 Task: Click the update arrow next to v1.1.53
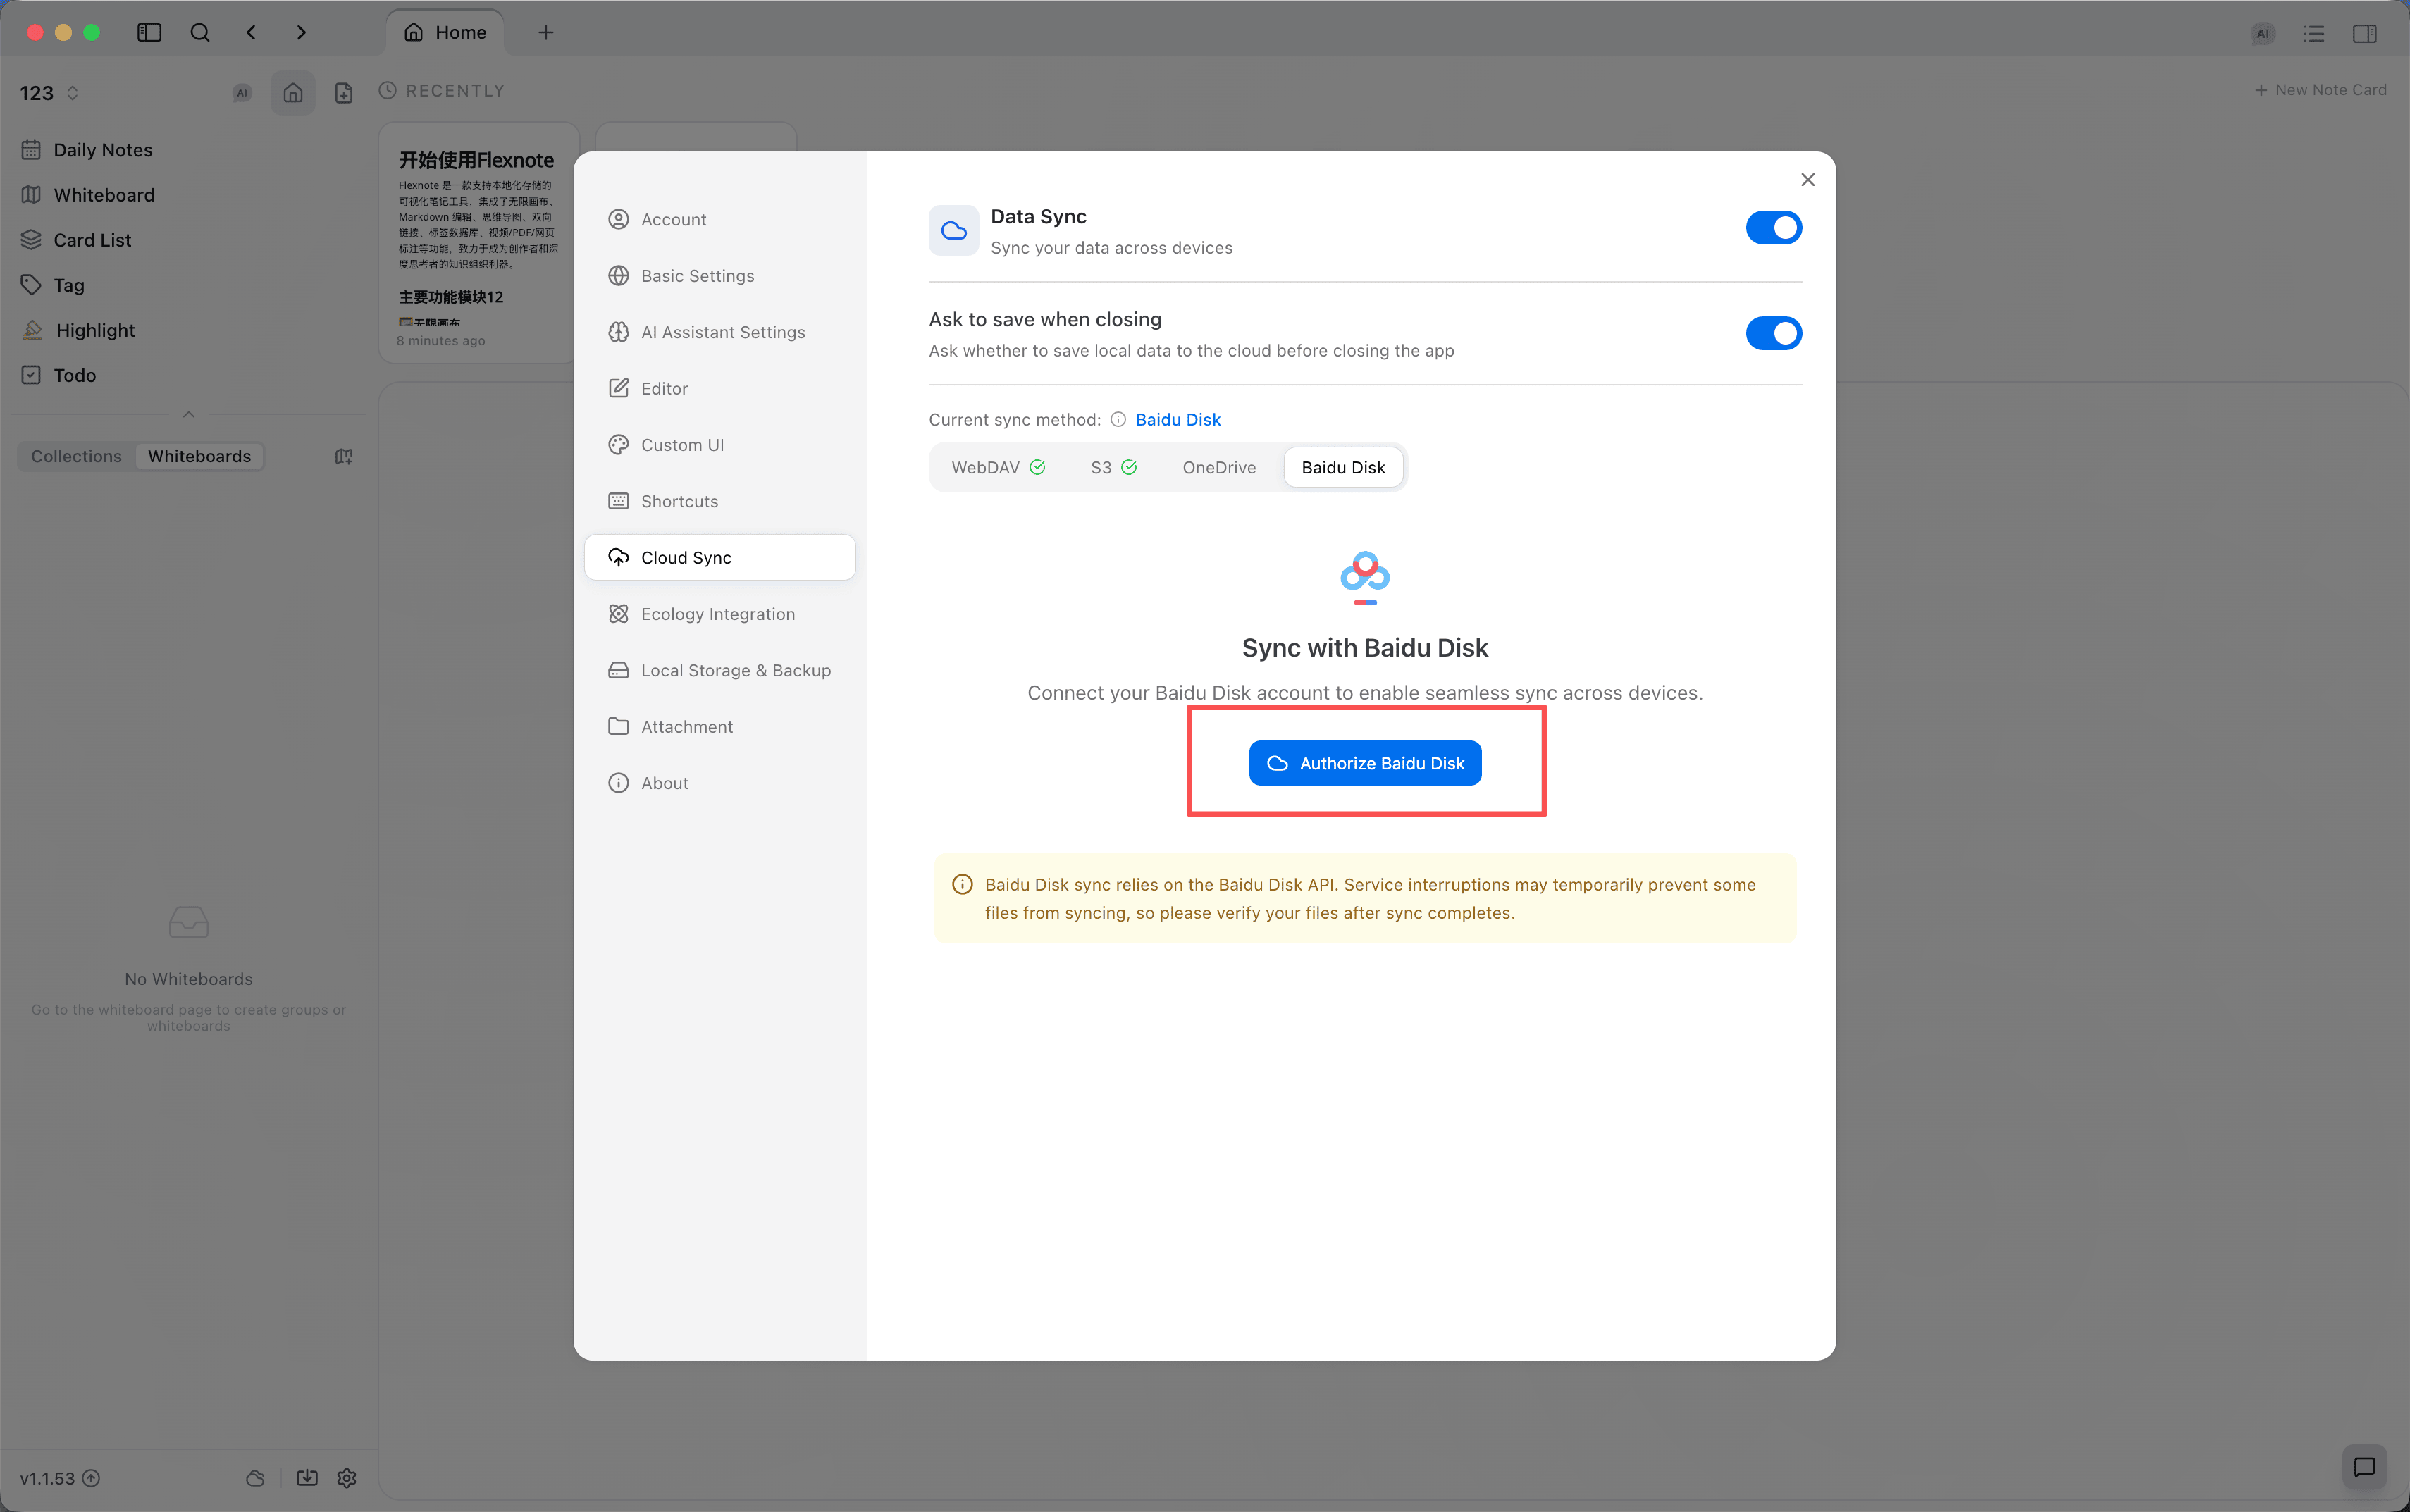click(x=91, y=1478)
